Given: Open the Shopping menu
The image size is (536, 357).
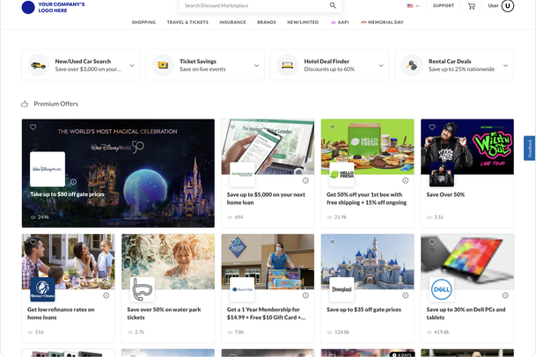Looking at the screenshot, I should pos(144,22).
